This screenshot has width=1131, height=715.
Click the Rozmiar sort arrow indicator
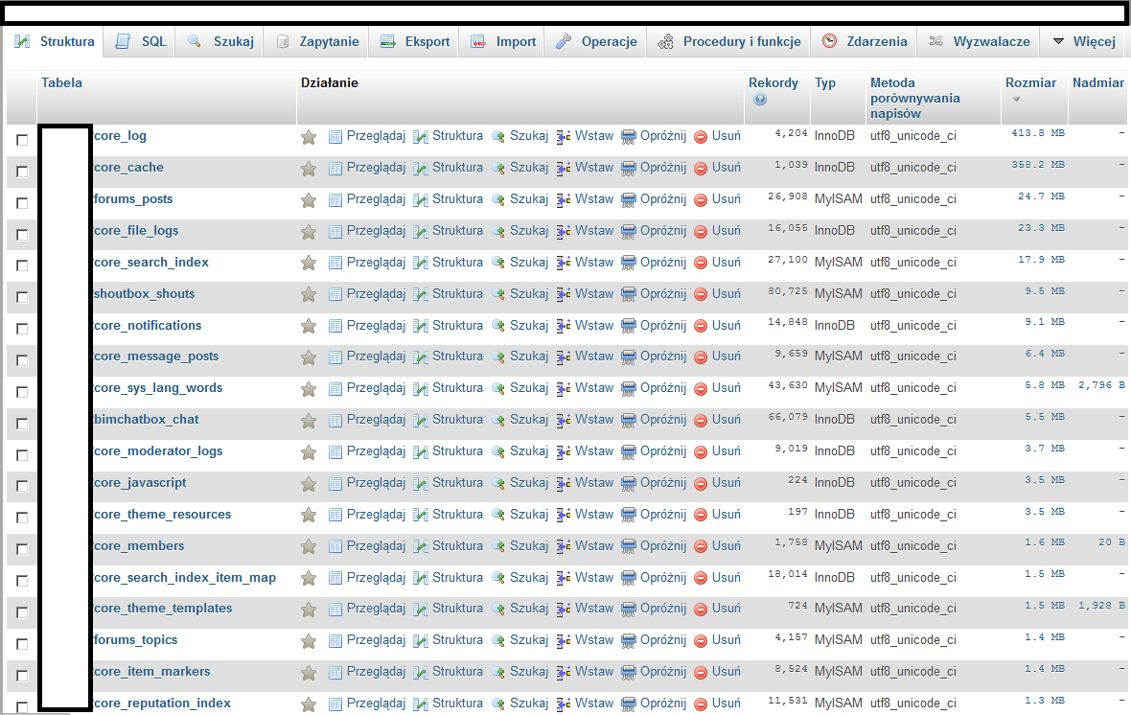click(x=1017, y=100)
